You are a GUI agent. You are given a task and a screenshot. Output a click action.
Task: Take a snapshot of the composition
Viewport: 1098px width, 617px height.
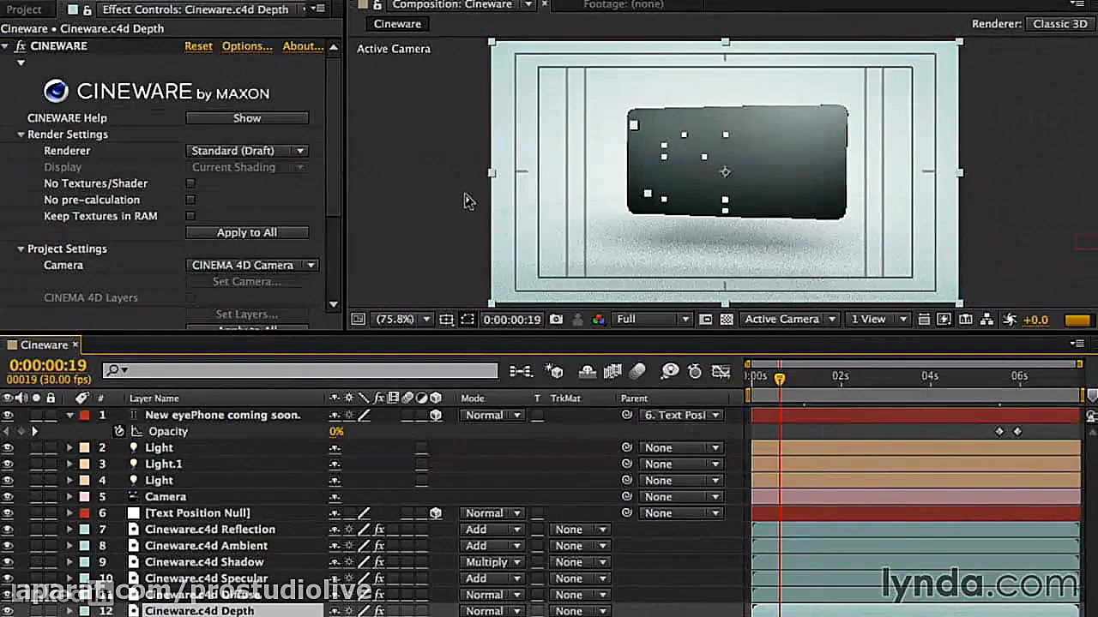click(556, 319)
